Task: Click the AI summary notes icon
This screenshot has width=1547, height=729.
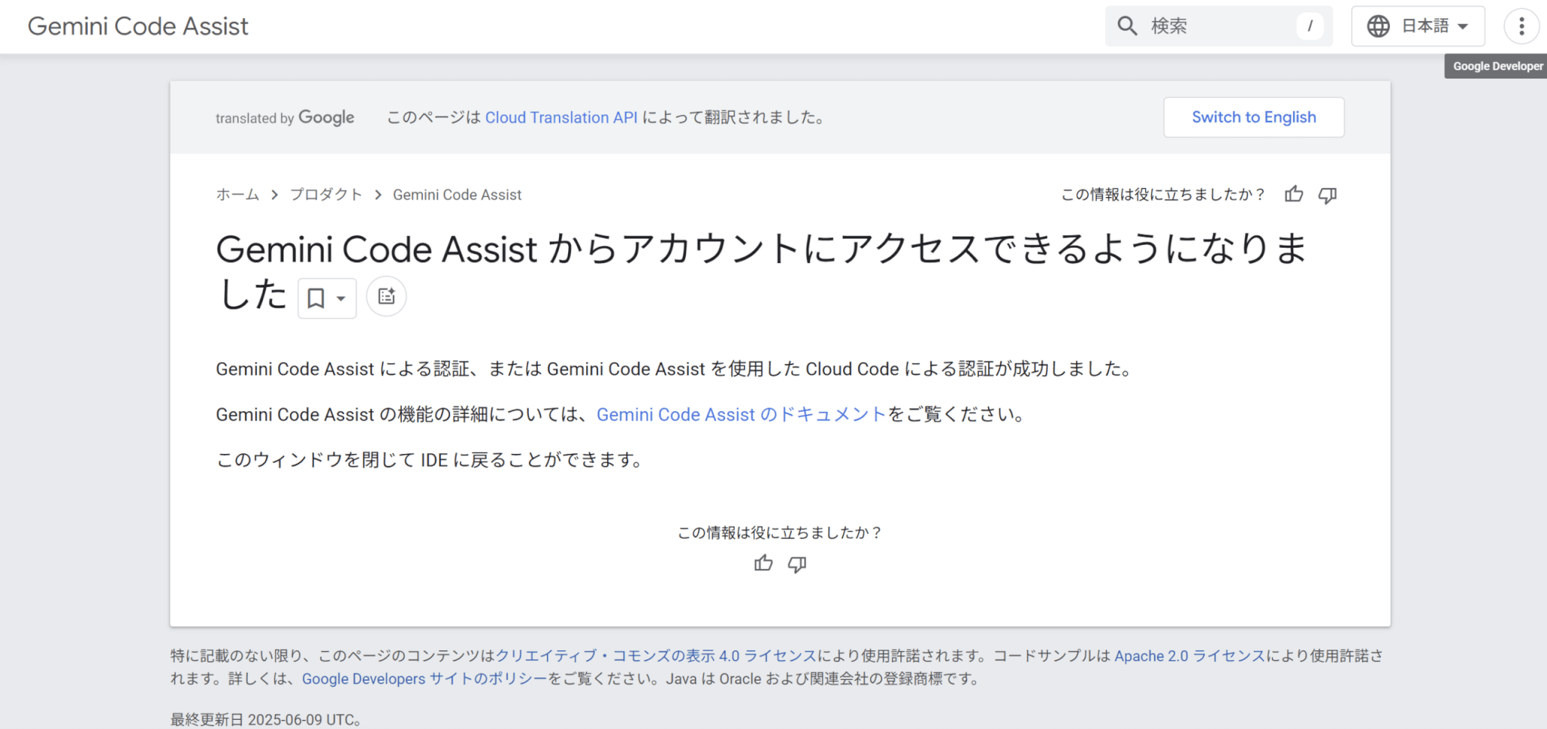Action: [386, 296]
